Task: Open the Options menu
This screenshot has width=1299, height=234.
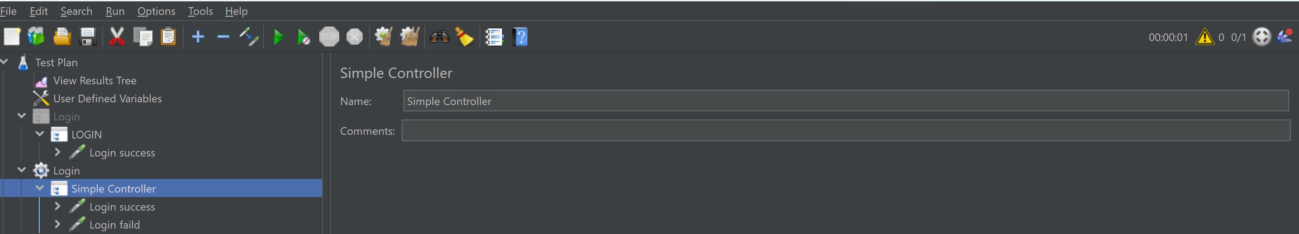Action: (x=156, y=11)
